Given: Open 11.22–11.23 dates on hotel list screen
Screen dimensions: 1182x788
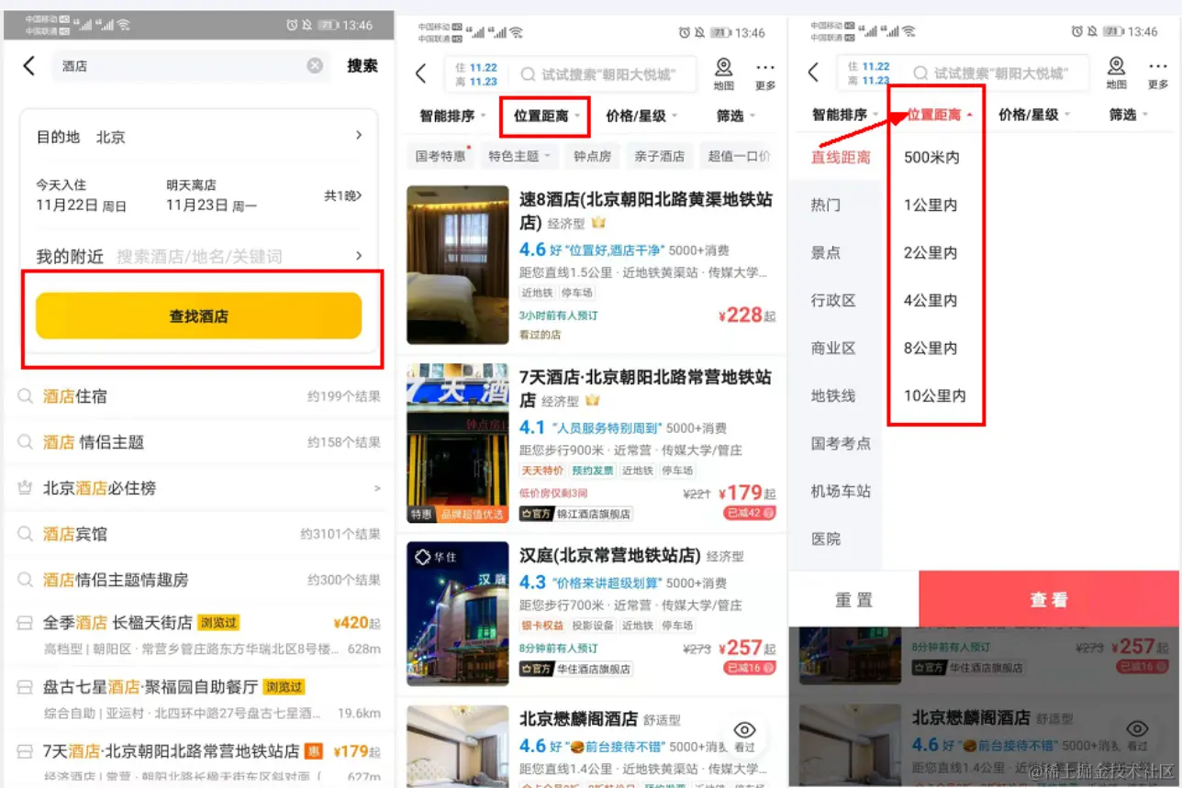Looking at the screenshot, I should [x=476, y=74].
